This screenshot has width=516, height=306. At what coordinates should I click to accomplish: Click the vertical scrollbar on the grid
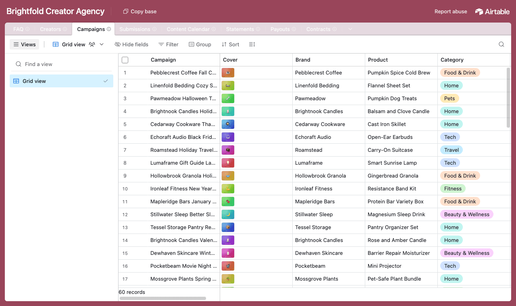click(x=508, y=97)
